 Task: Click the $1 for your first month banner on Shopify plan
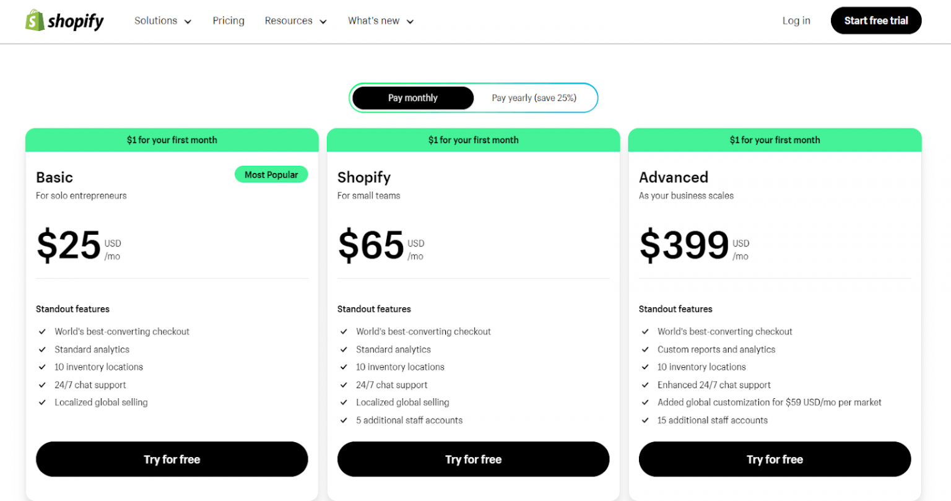(x=473, y=140)
